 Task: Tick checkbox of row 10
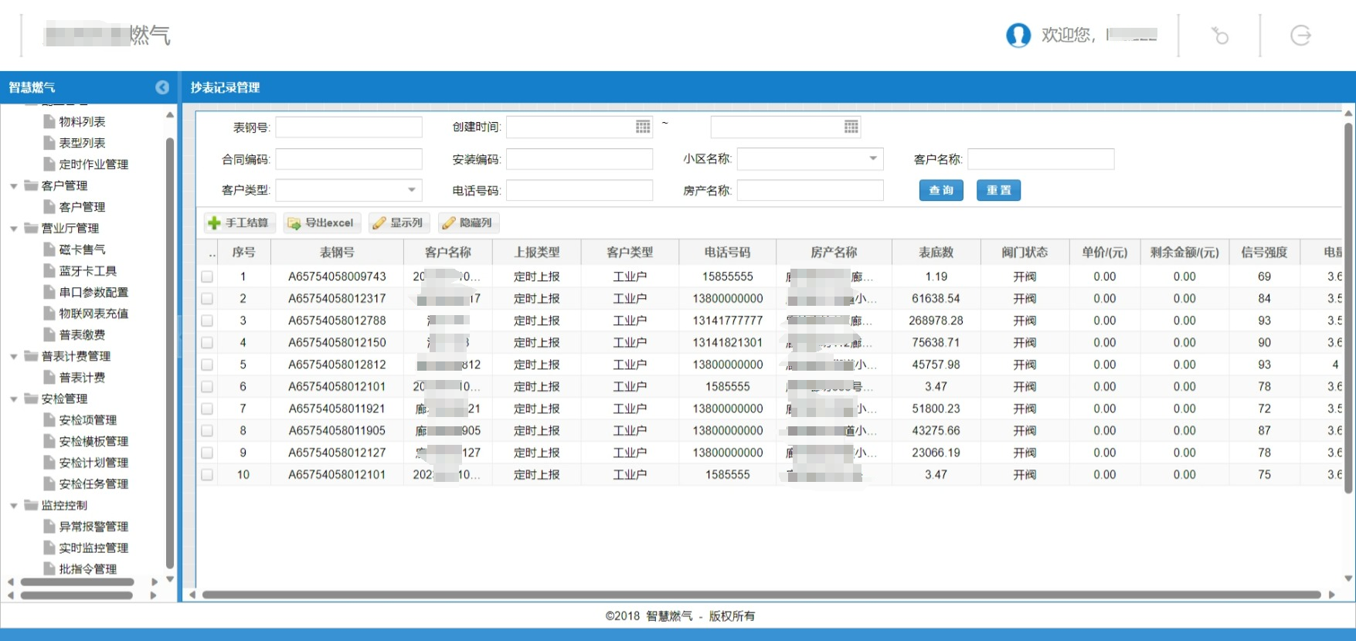pyautogui.click(x=207, y=475)
